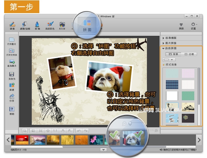This screenshot has width=207, height=158.
Task: Choose the green polka dot background swatch
Action: click(x=188, y=96)
